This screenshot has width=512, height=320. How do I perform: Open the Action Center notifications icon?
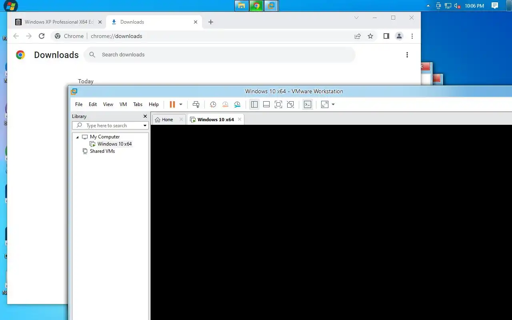point(495,6)
